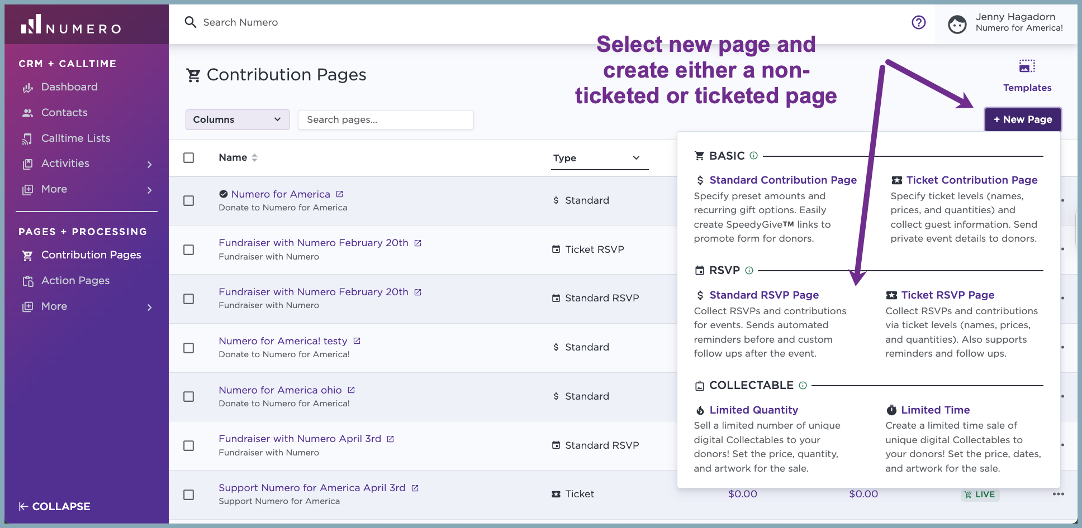Click Jenny Hagadorn account name
This screenshot has height=528, width=1082.
click(1015, 17)
